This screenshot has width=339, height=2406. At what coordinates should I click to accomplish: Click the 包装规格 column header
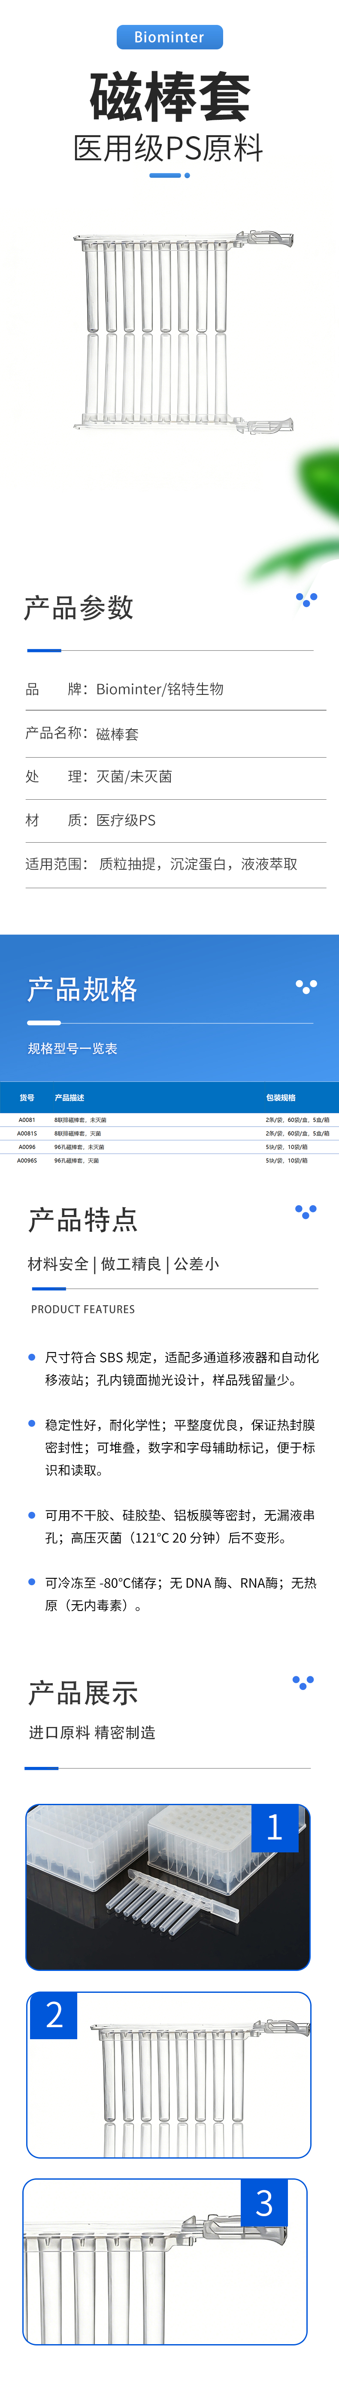(x=280, y=1097)
